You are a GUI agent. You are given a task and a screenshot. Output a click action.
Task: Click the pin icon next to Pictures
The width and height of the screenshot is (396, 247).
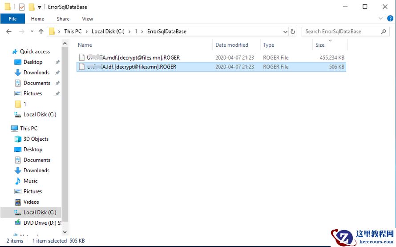[57, 93]
